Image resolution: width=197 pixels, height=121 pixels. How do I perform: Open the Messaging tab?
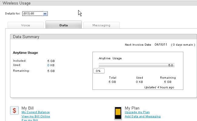click(101, 25)
